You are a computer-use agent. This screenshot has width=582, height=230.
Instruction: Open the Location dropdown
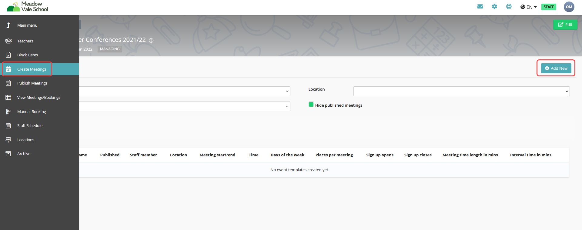pyautogui.click(x=461, y=91)
